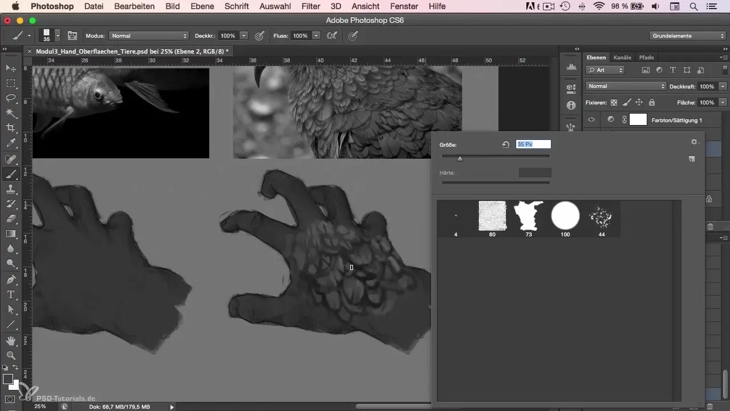Select the Zoom tool

pos(10,355)
